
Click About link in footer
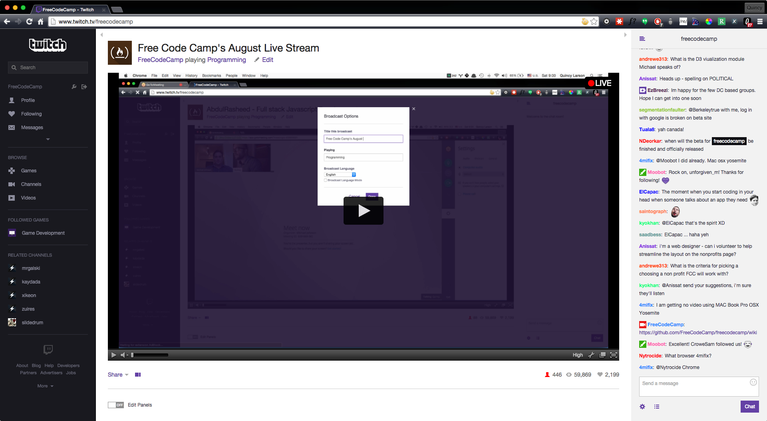22,366
